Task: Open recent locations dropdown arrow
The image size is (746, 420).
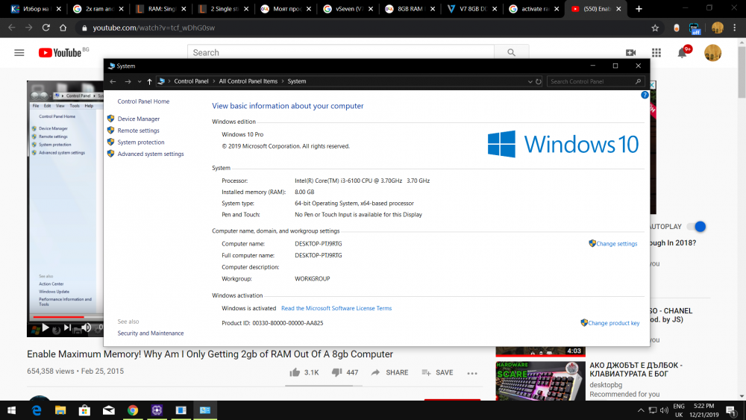Action: pyautogui.click(x=140, y=81)
